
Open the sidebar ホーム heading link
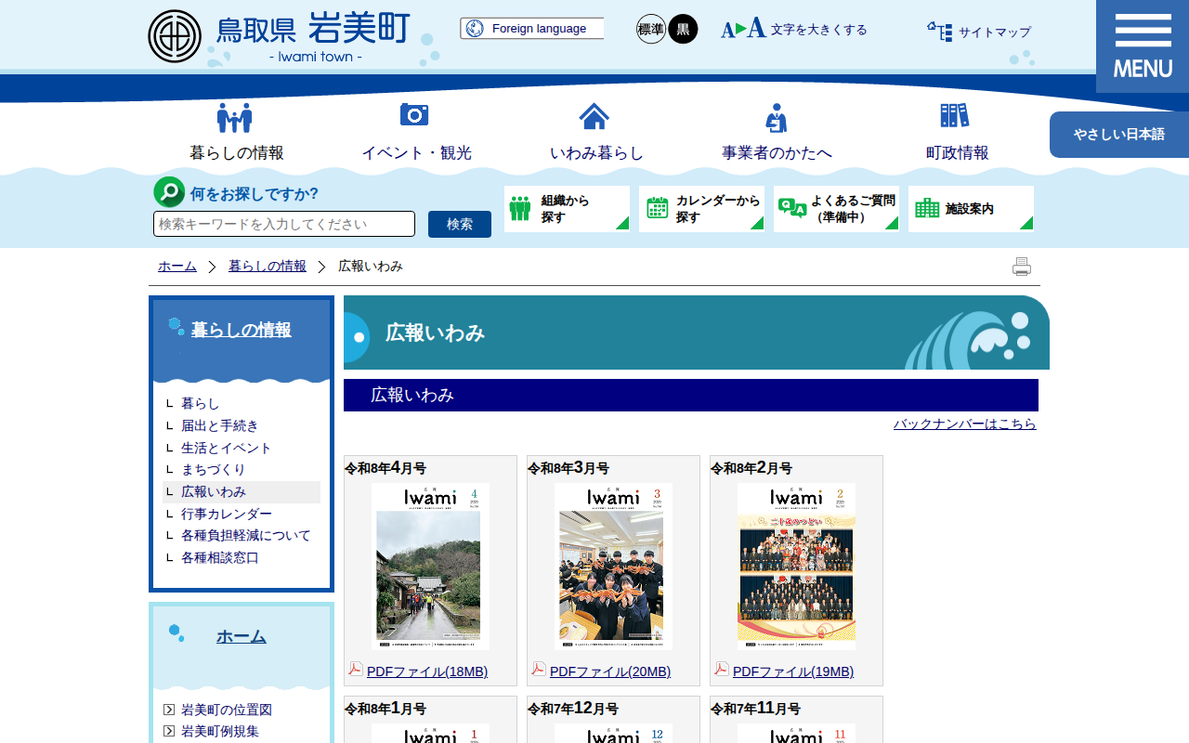pyautogui.click(x=242, y=636)
